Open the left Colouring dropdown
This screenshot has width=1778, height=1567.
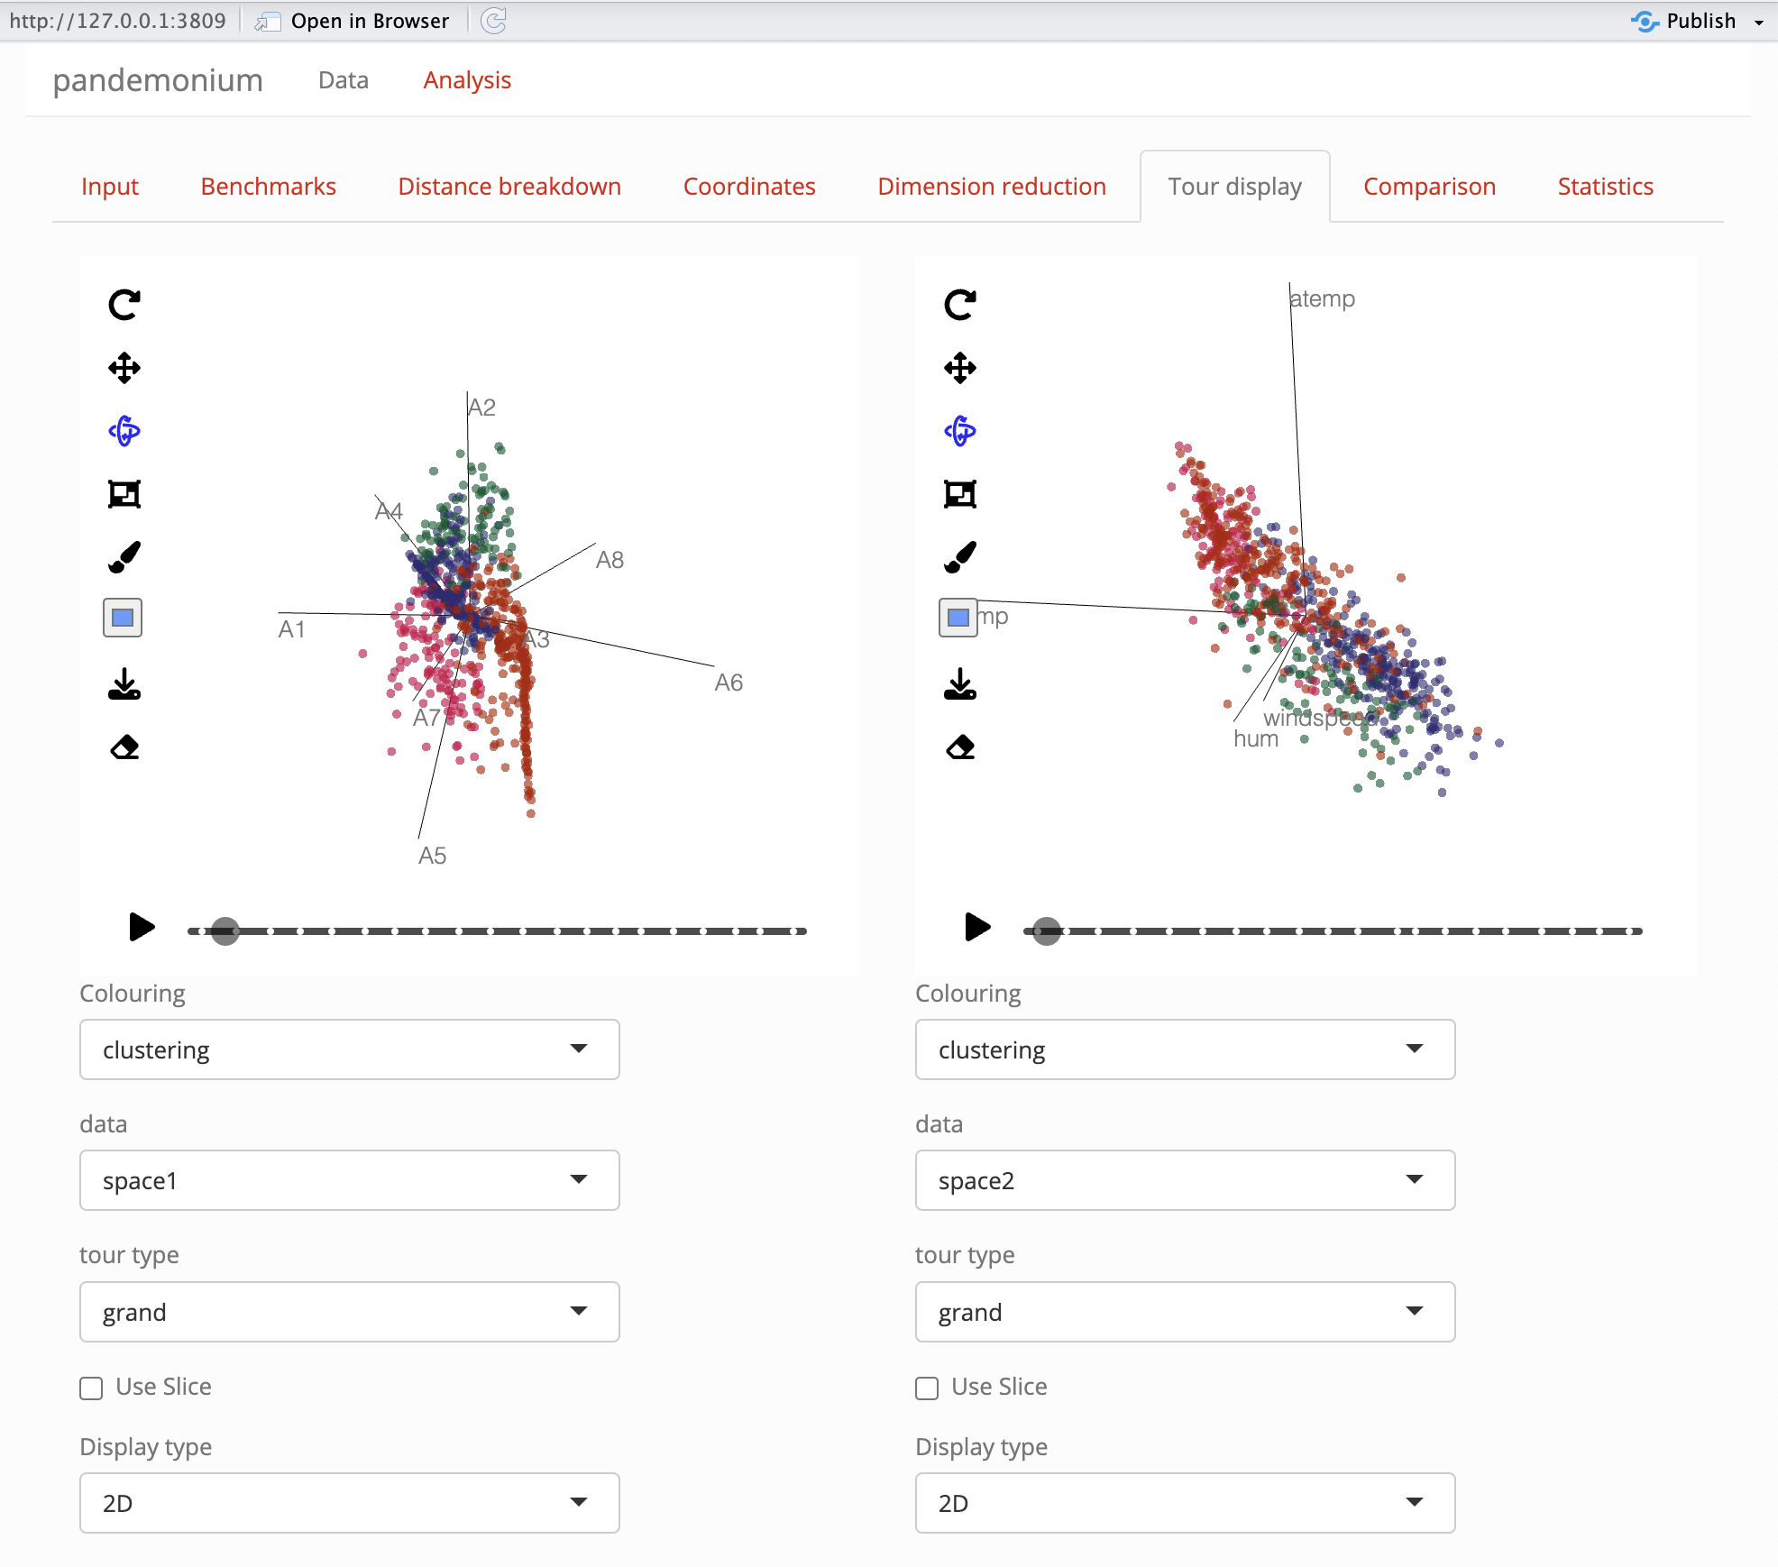pos(350,1049)
